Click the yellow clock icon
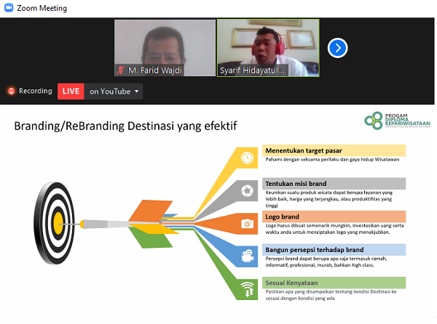The width and height of the screenshot is (437, 324). tap(247, 158)
